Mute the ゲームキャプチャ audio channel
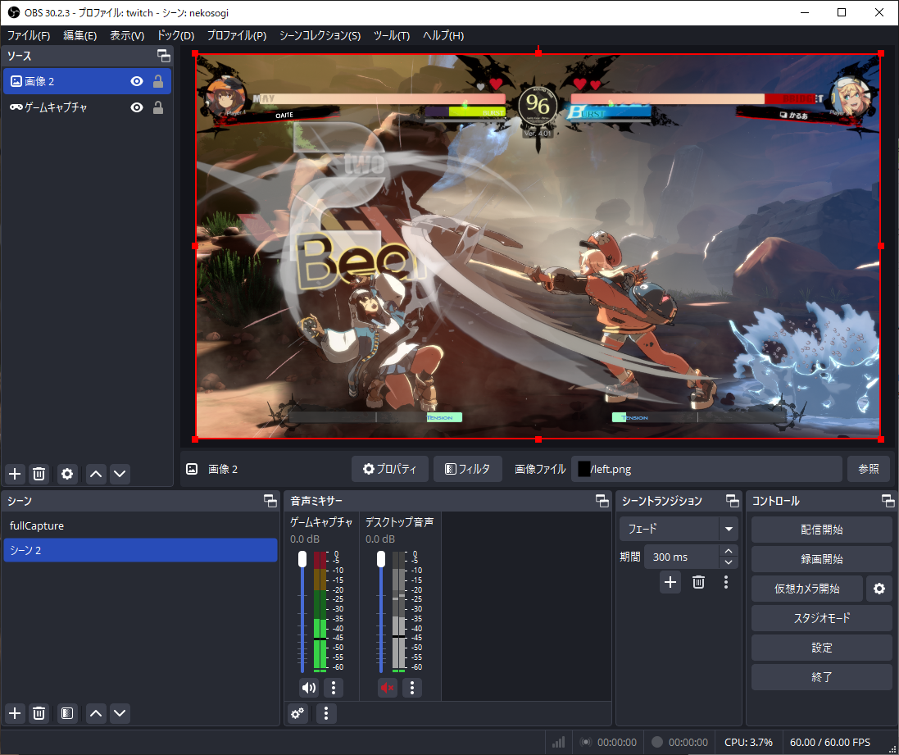Image resolution: width=899 pixels, height=755 pixels. [309, 688]
